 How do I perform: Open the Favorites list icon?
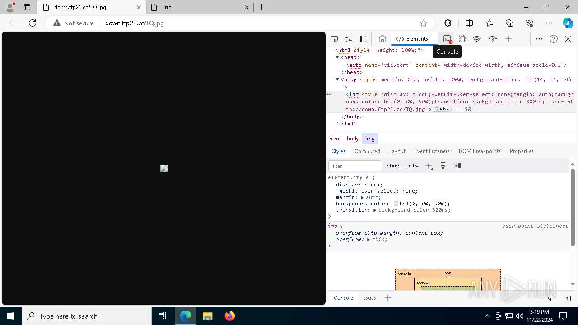coord(489,23)
